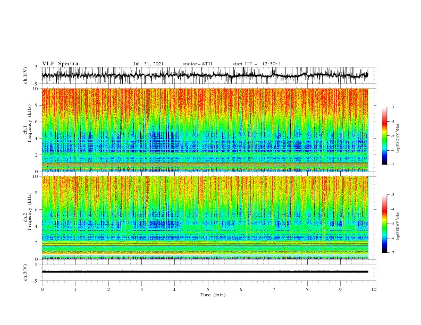Screen dimensions: 421x325
Task: Click the "ch.3(V)" axis label
Action: [x=26, y=272]
